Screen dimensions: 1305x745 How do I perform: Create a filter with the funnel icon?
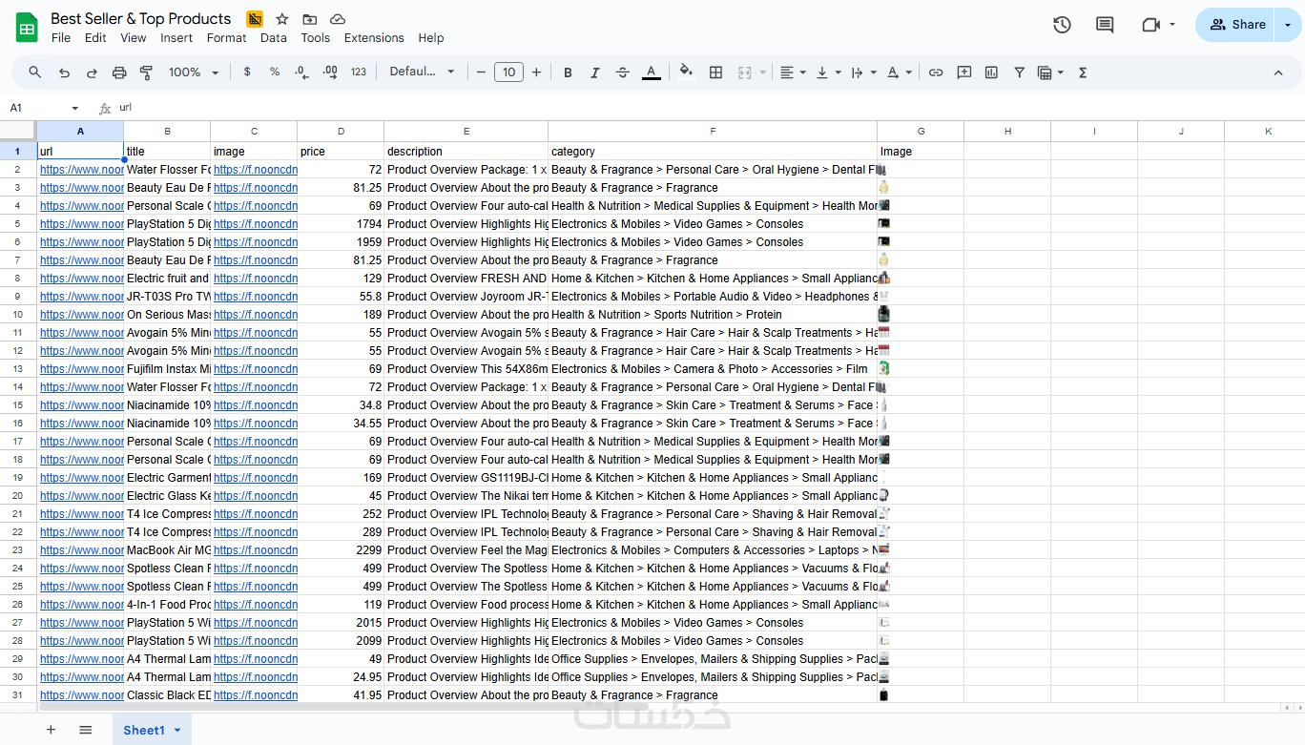click(1019, 72)
